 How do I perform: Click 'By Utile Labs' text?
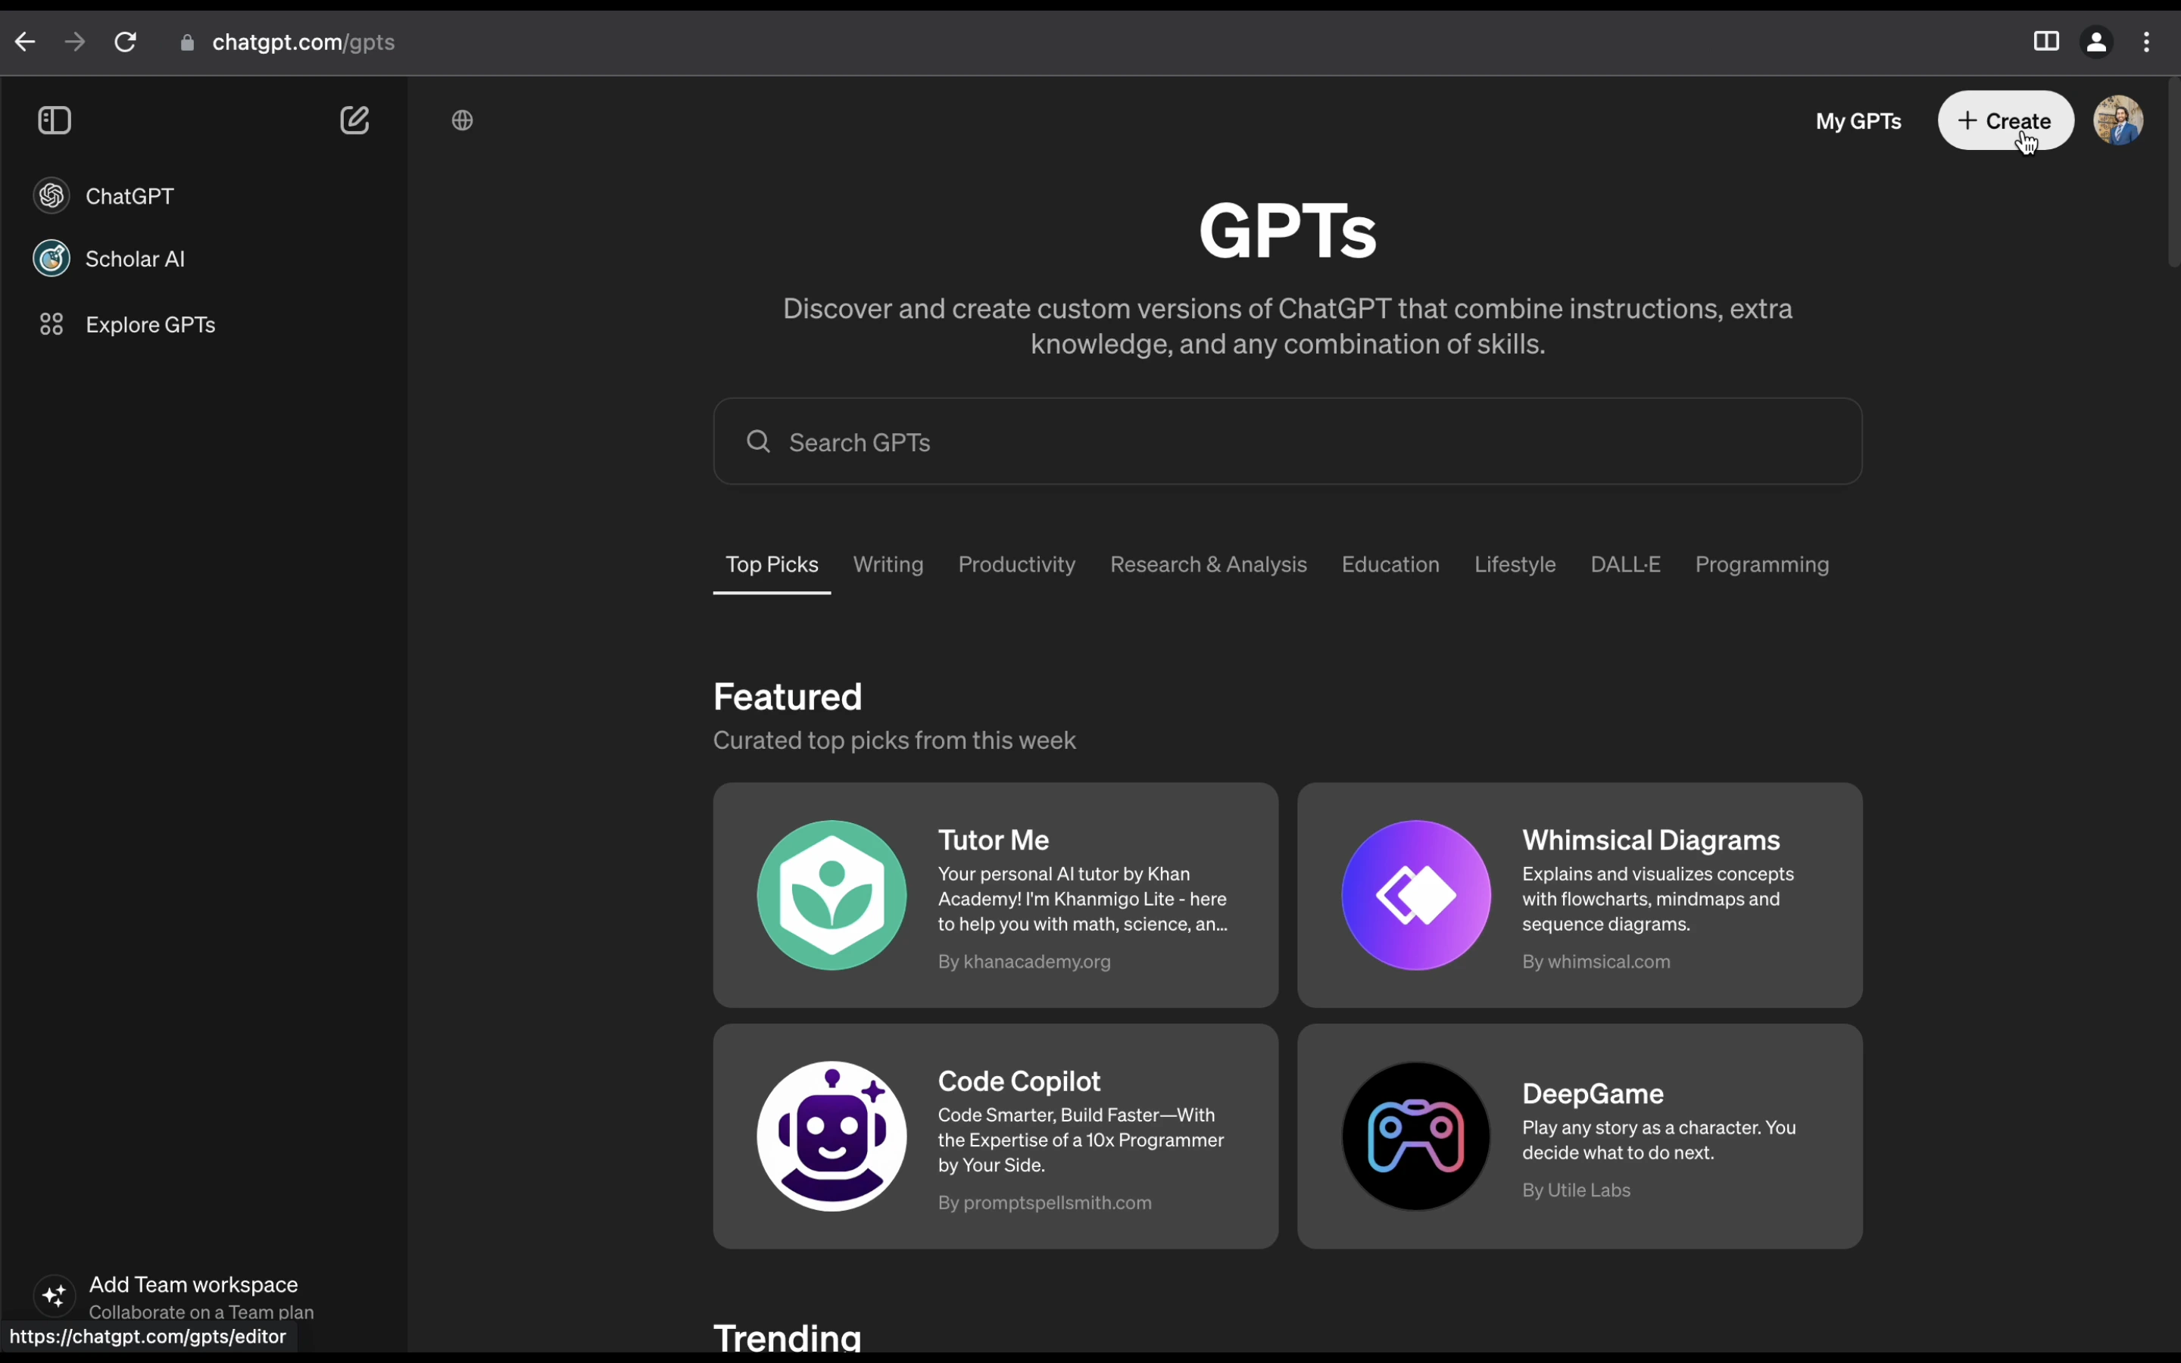coord(1576,1190)
